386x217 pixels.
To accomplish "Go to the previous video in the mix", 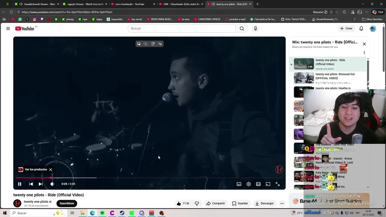I will pyautogui.click(x=31, y=184).
